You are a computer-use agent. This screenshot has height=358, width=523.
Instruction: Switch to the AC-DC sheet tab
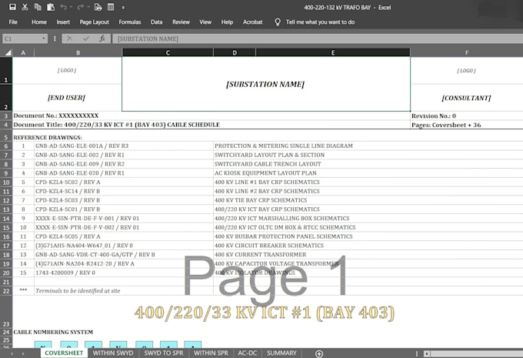(x=248, y=353)
